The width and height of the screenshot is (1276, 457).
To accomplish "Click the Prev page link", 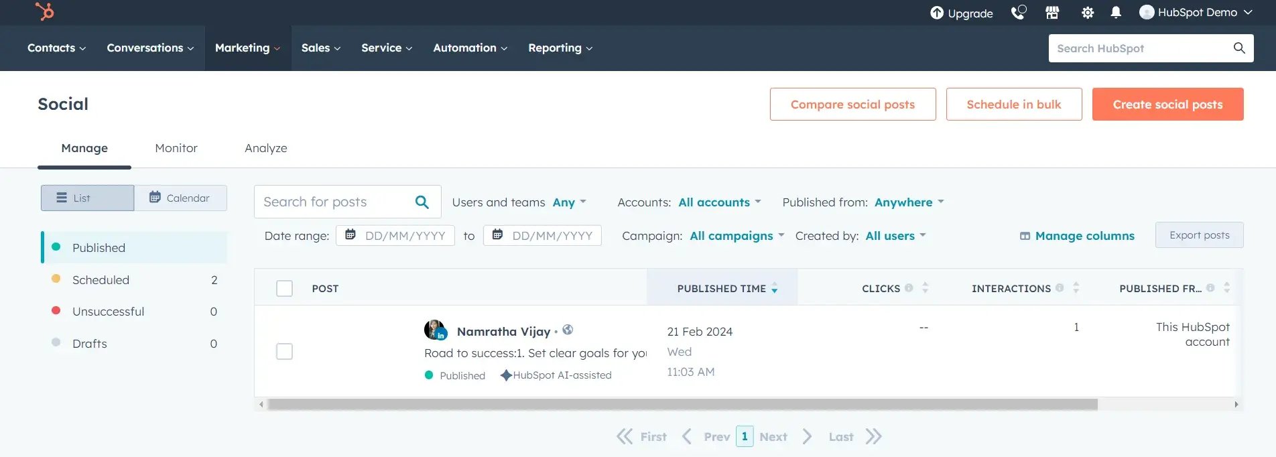I will tap(716, 437).
